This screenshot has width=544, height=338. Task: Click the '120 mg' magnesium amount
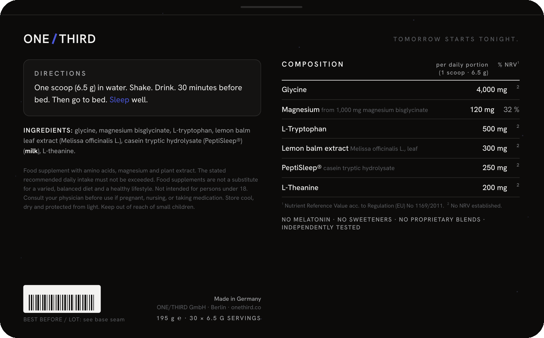(x=482, y=110)
